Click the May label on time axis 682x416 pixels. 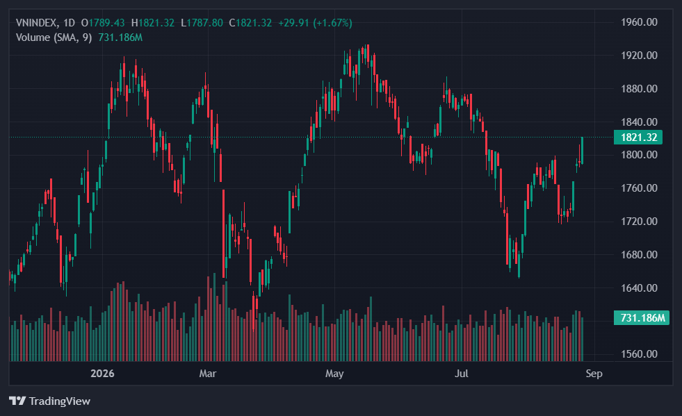coord(334,374)
